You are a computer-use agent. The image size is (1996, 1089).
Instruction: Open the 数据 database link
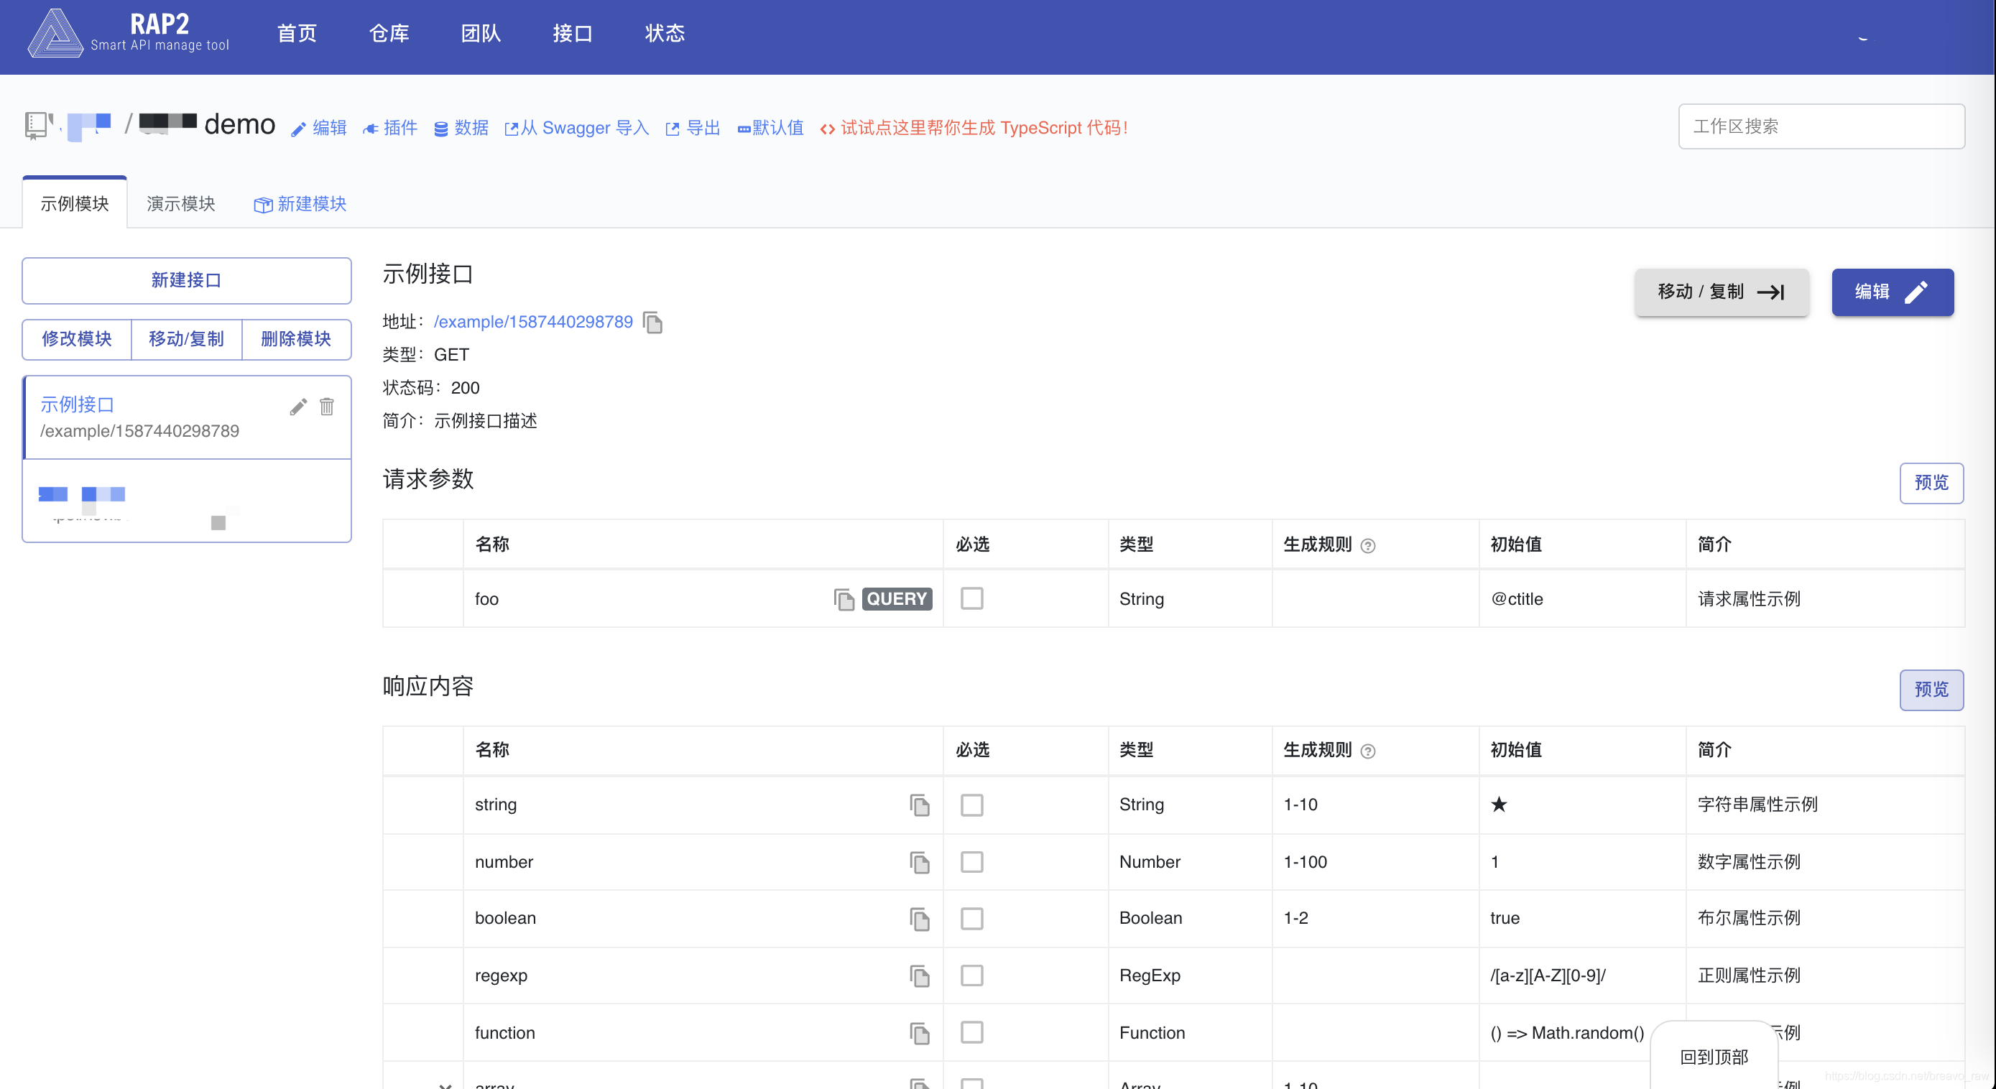[x=461, y=128]
